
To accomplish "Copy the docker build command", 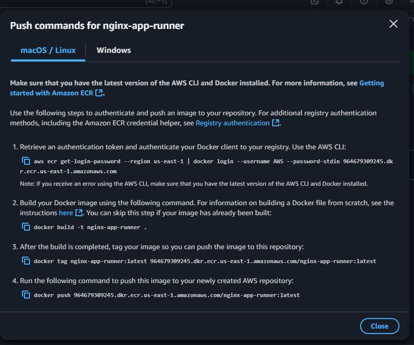I will [x=25, y=227].
